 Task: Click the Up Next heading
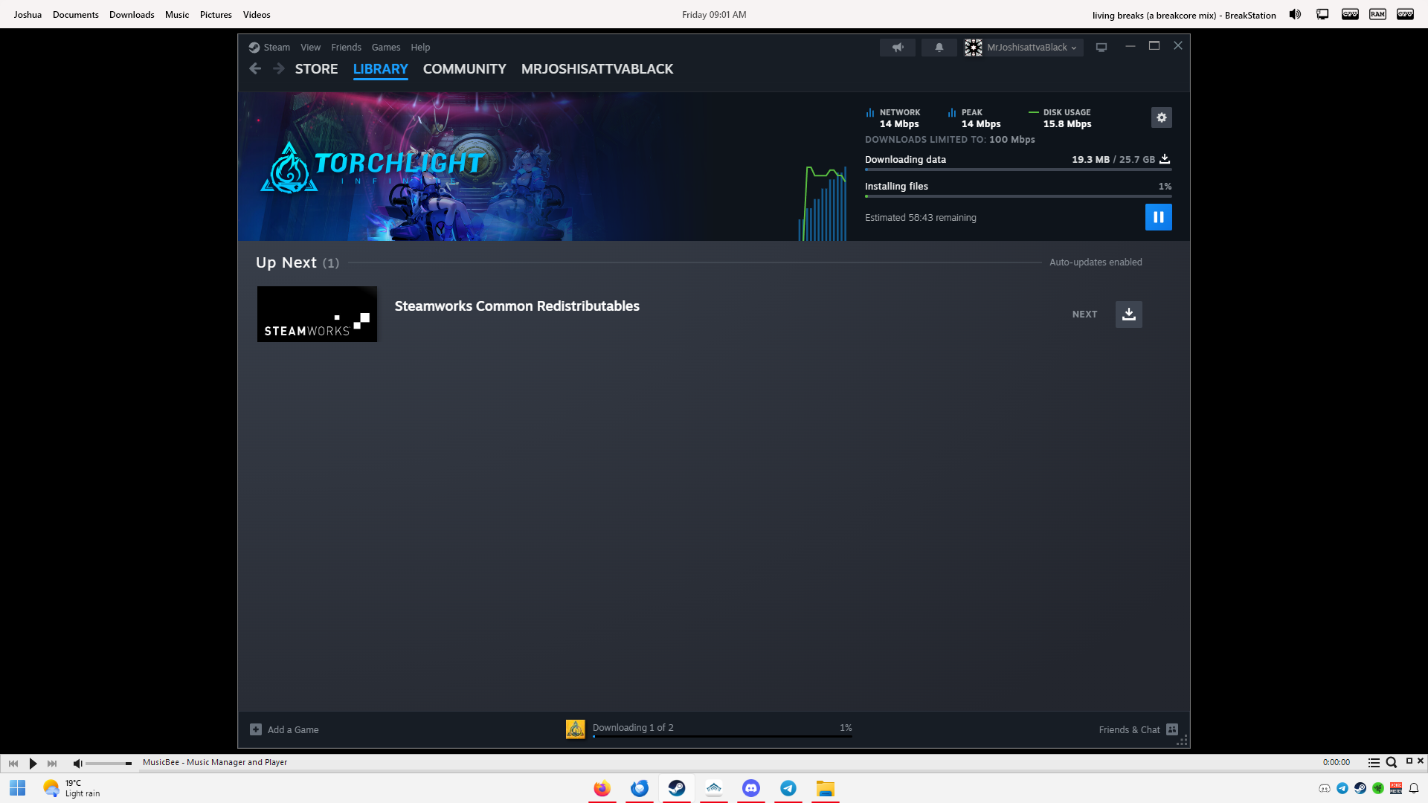point(286,262)
